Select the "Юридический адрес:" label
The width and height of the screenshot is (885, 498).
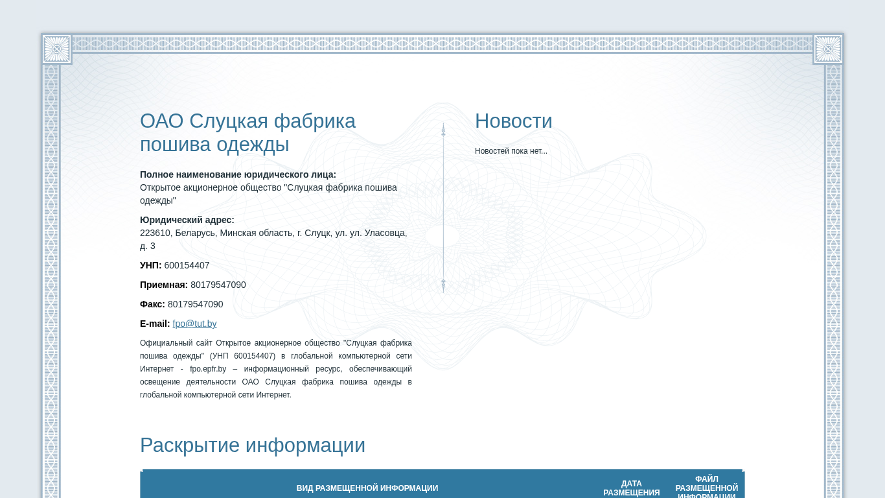coord(187,220)
